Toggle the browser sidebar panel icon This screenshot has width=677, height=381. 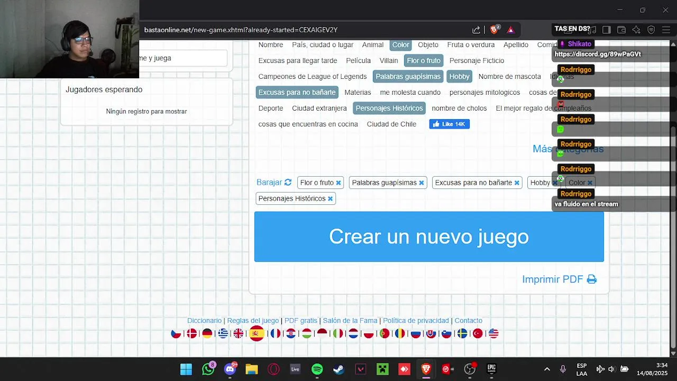coord(607,30)
